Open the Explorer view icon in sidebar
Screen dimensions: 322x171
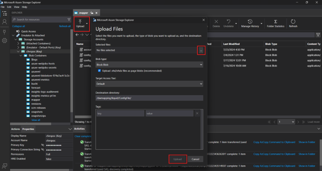4,13
